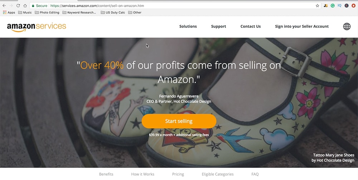Viewport: 358px width, 180px height.
Task: Open the Solutions menu
Action: pyautogui.click(x=188, y=26)
